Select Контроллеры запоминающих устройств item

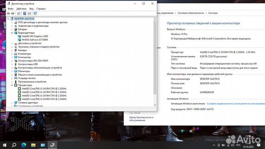(40, 68)
